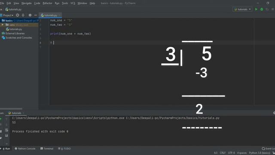Open the Run tool window button
Screen dimensions: 275x155
(6, 149)
